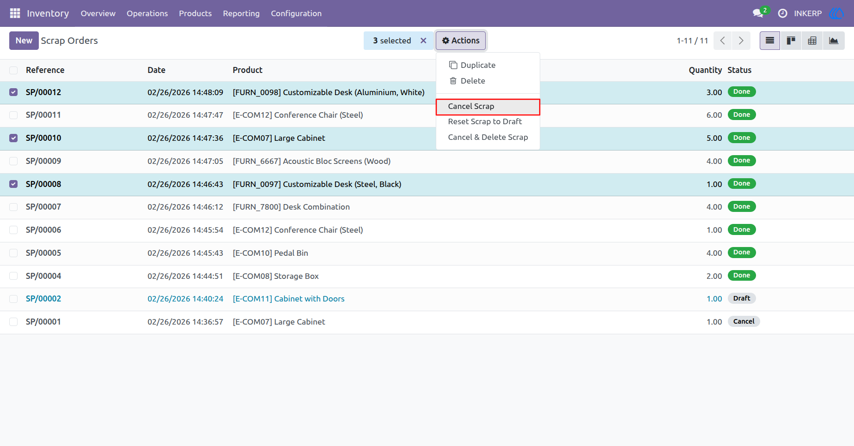This screenshot has height=446, width=854.
Task: Sort by the Date column header
Action: [x=157, y=70]
